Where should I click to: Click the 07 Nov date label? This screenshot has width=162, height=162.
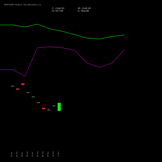click(48, 154)
